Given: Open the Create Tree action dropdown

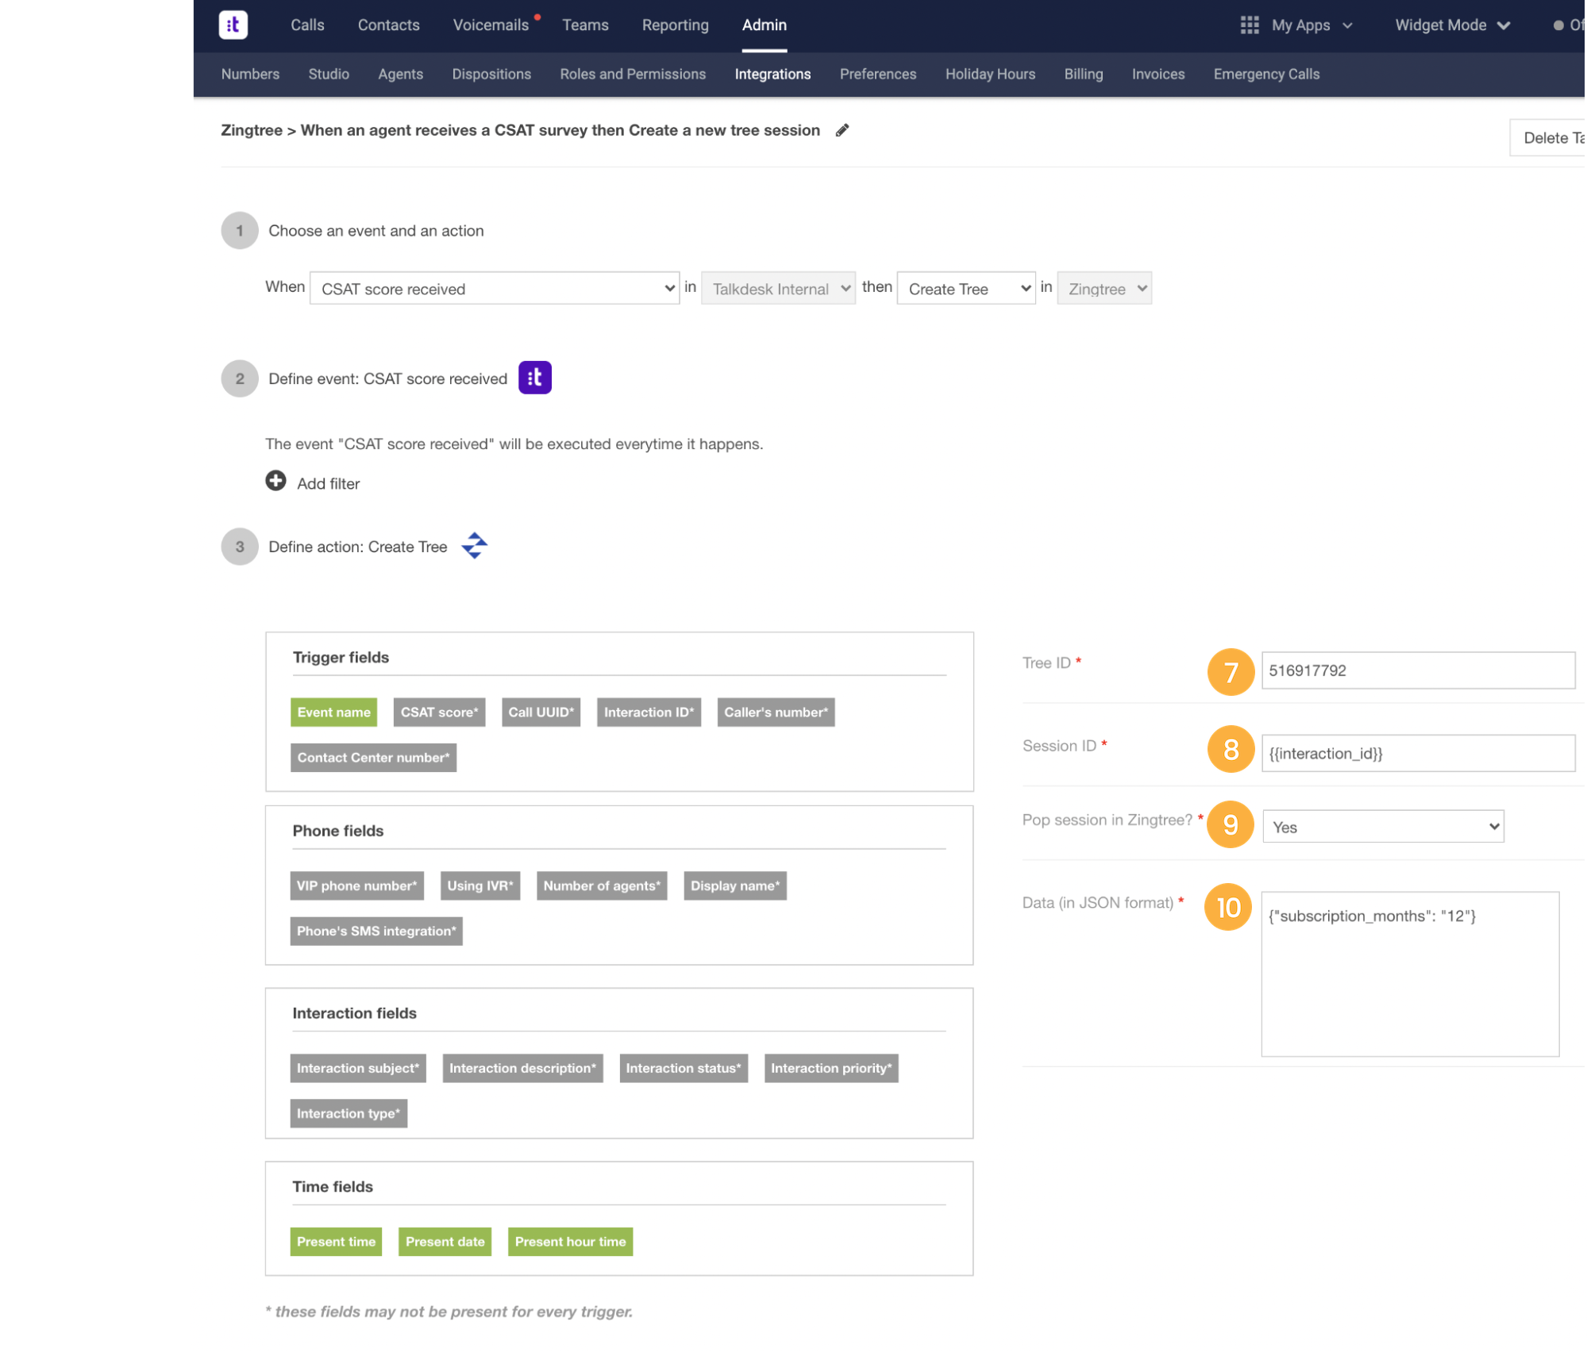Looking at the screenshot, I should [966, 289].
